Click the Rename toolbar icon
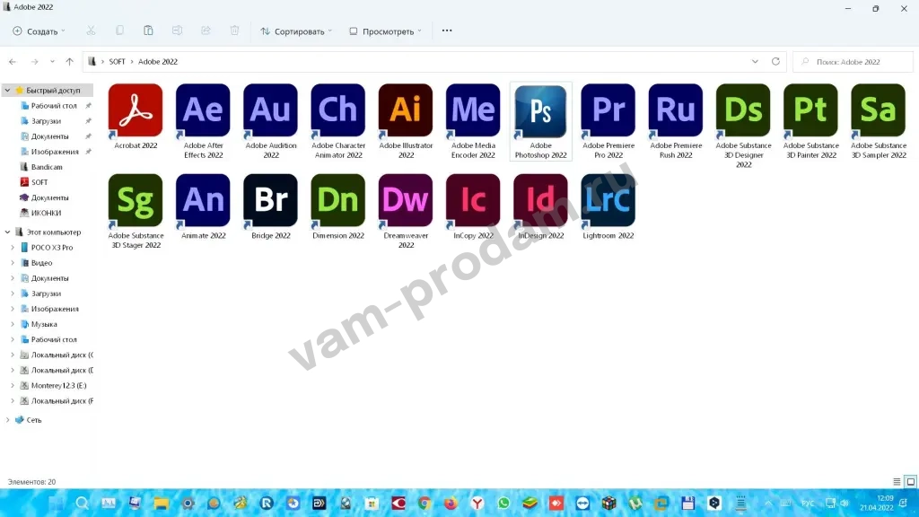 coord(177,31)
